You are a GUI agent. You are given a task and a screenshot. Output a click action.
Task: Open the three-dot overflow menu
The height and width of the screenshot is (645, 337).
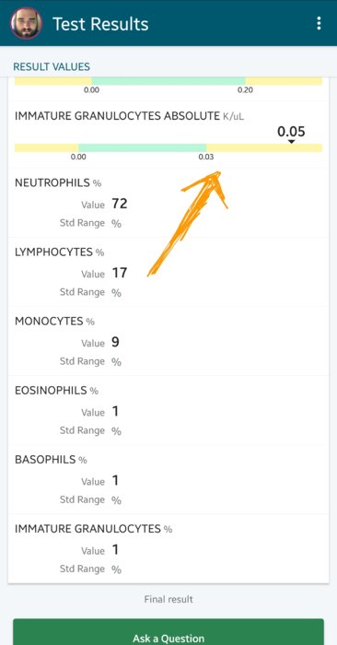pyautogui.click(x=319, y=23)
